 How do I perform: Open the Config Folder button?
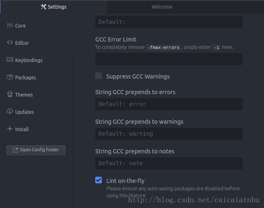click(x=36, y=150)
